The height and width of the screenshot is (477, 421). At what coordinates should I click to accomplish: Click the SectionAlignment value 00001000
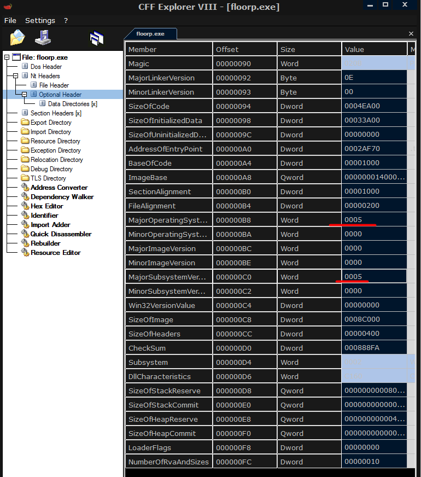[x=374, y=191]
